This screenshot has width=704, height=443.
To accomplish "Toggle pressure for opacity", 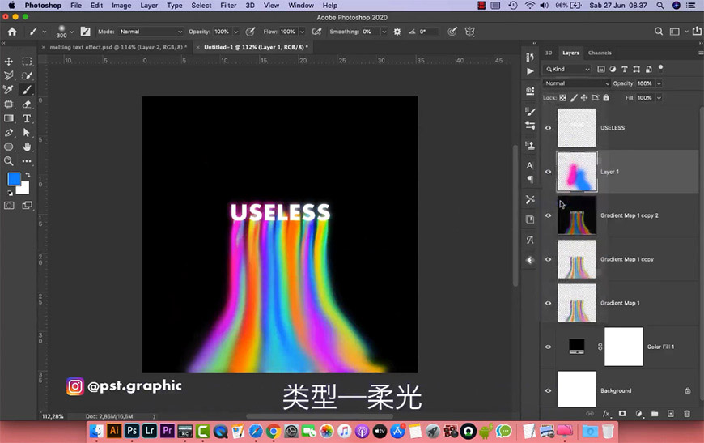I will (x=251, y=32).
